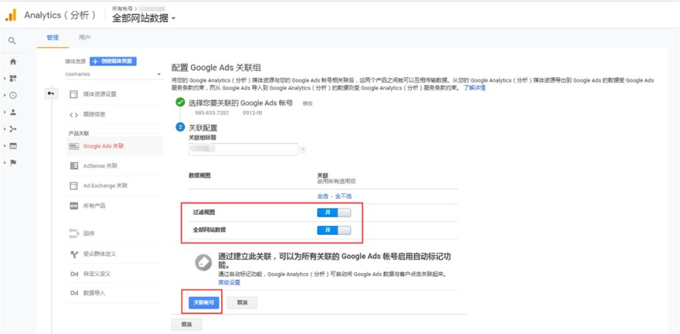Screen dimensions: 680x334
Task: Click the 媒体资源设置 panel icon
Action: (x=74, y=94)
